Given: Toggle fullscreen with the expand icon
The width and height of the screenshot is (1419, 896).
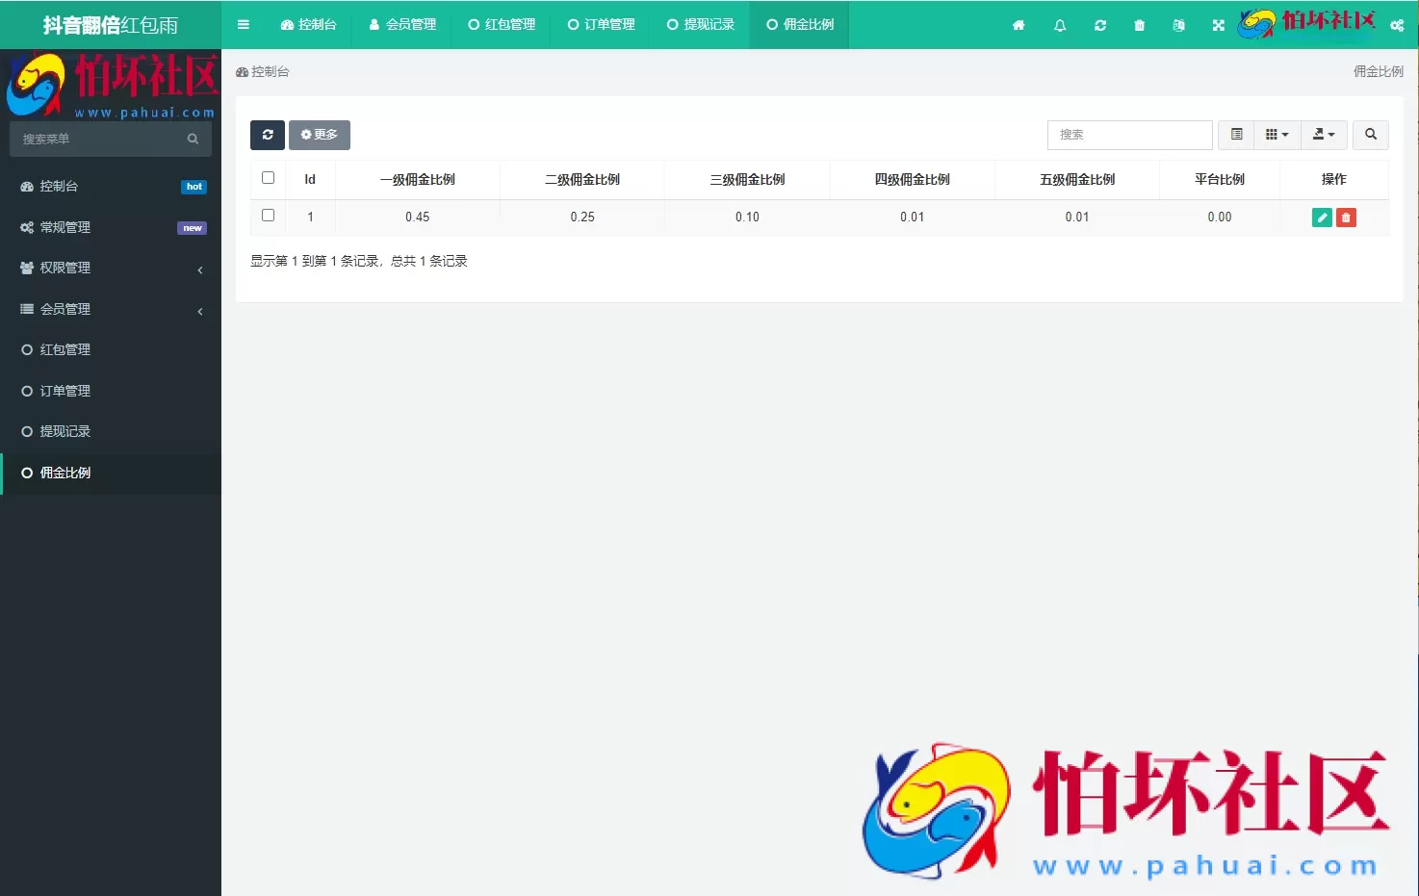Looking at the screenshot, I should tap(1219, 25).
